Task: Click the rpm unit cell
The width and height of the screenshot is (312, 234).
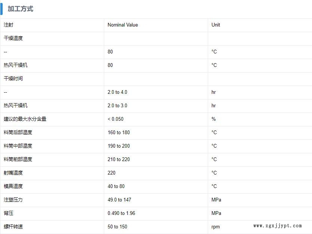Action: click(x=216, y=227)
